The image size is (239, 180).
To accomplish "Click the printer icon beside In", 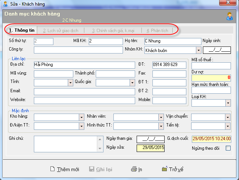I will tap(134, 169).
